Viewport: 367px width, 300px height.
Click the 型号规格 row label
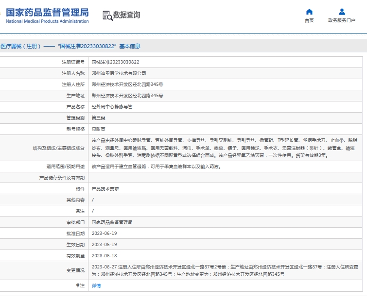76,129
